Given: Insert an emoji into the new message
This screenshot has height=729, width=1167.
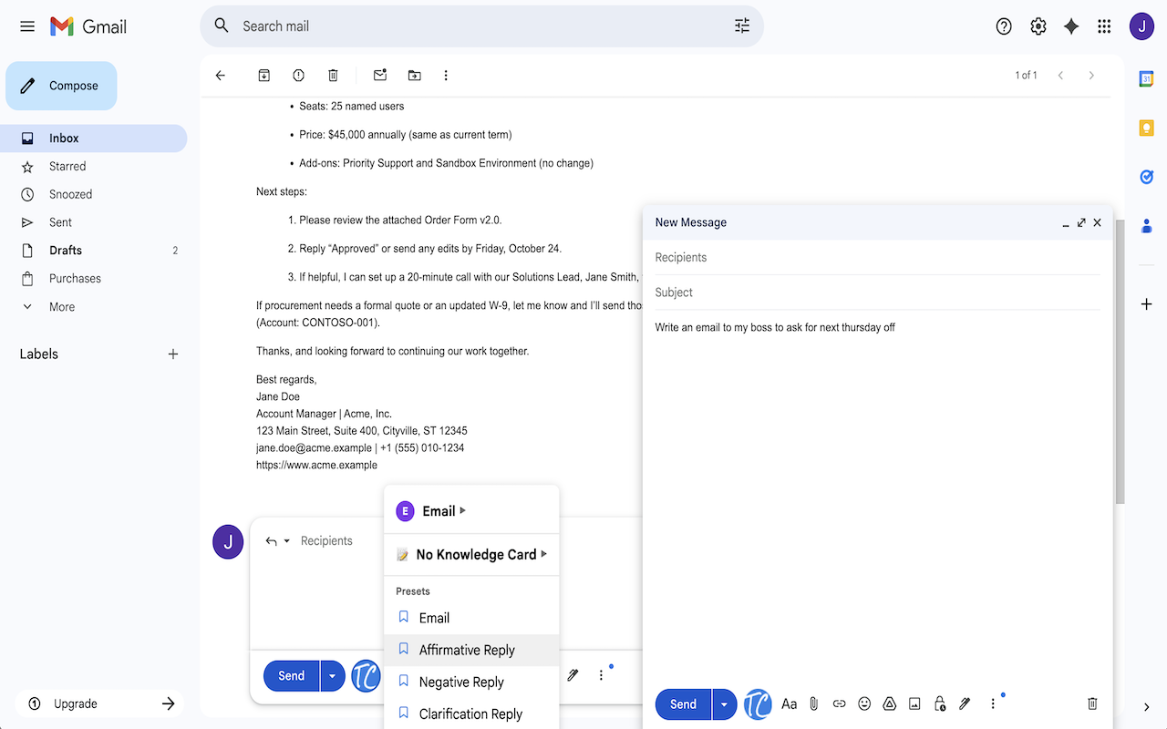Looking at the screenshot, I should click(x=864, y=703).
